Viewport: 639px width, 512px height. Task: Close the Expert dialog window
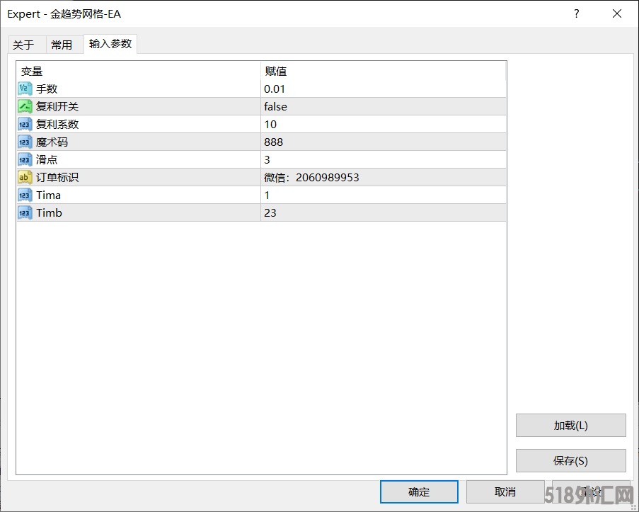[x=617, y=14]
